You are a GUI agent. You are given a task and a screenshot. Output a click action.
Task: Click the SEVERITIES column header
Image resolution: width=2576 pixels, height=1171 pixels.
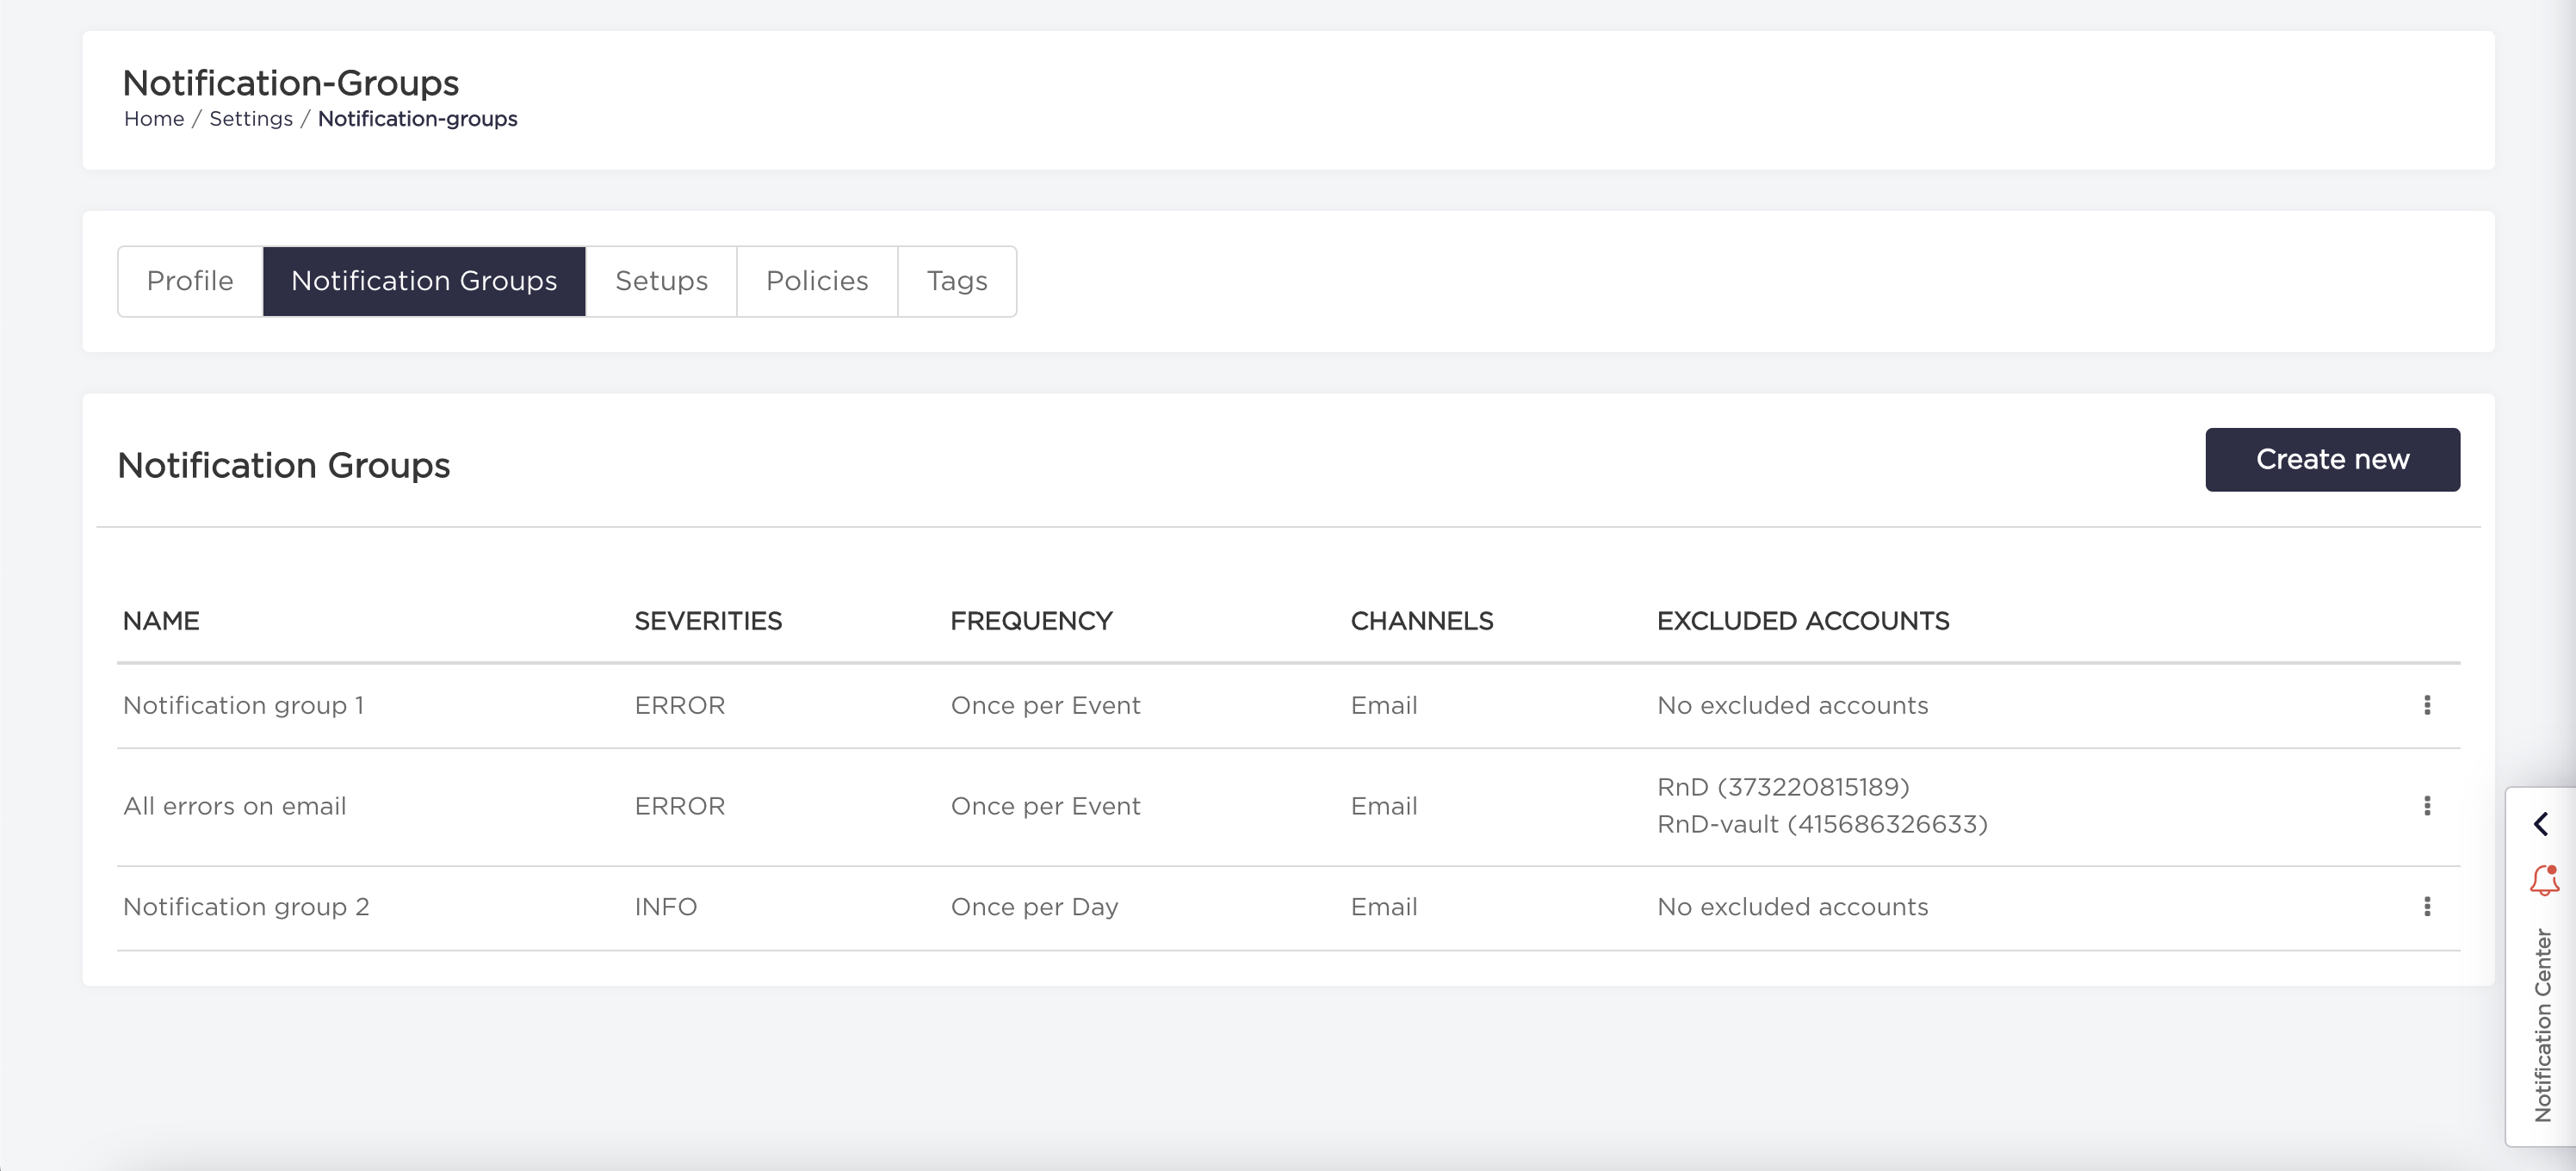tap(708, 620)
